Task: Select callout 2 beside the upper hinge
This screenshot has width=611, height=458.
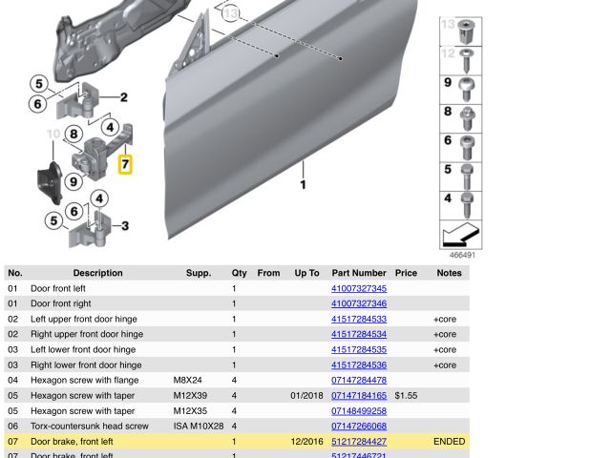Action: tap(123, 97)
